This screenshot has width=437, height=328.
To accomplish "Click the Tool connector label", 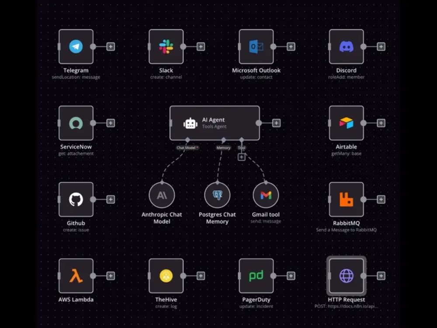I will click(x=242, y=148).
